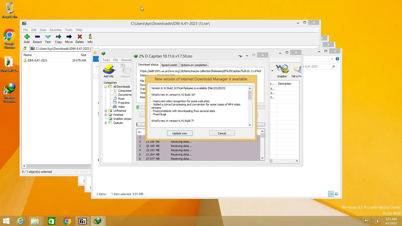Image resolution: width=402 pixels, height=226 pixels.
Task: Open the Info tool in 7-Zip
Action: [x=90, y=39]
